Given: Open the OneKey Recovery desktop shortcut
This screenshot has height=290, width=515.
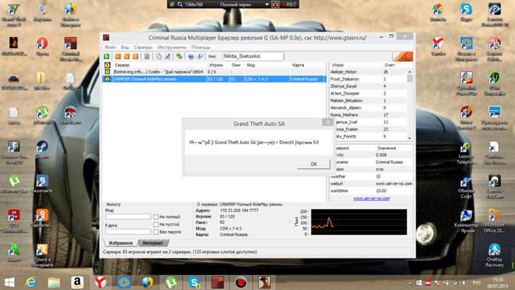Looking at the screenshot, I should point(494,255).
